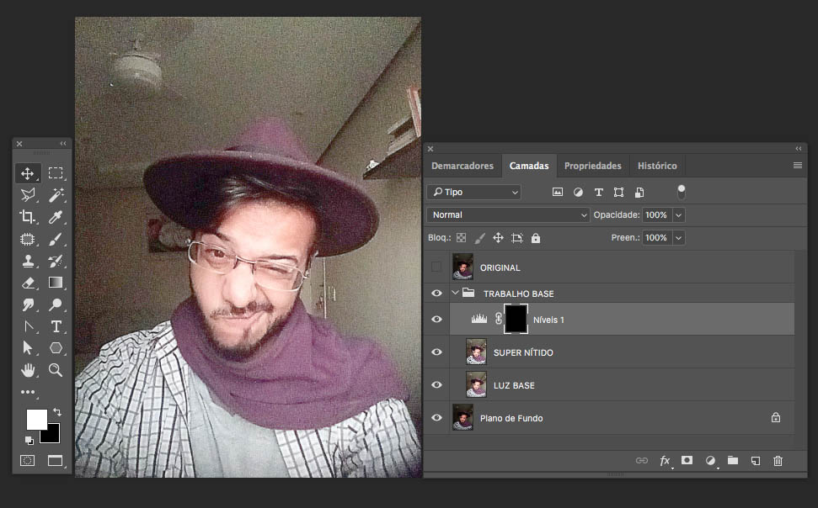
Task: Select the Move tool
Action: tap(28, 172)
